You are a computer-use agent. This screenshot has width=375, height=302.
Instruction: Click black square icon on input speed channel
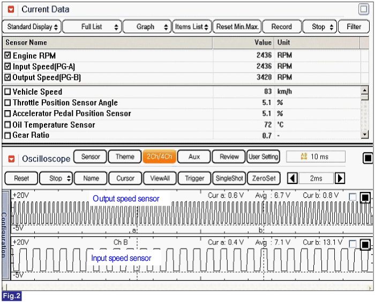[x=365, y=244]
